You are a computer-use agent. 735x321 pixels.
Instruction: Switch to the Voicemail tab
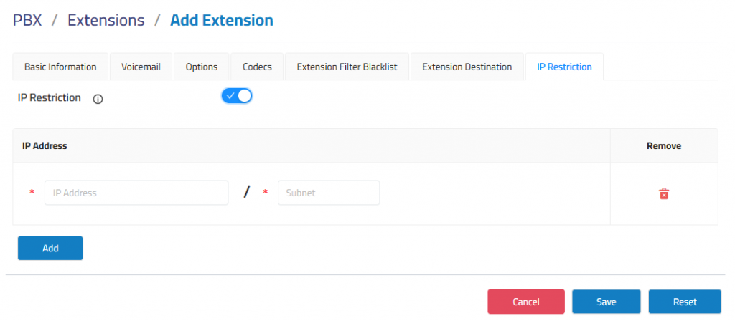(141, 67)
